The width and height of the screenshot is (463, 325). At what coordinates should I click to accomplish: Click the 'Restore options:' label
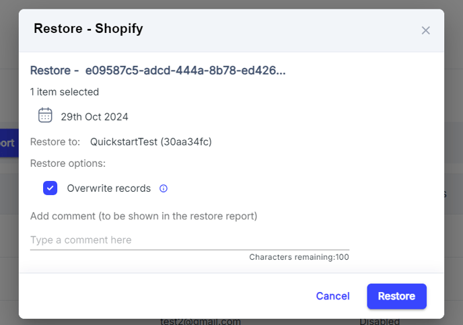(x=67, y=164)
